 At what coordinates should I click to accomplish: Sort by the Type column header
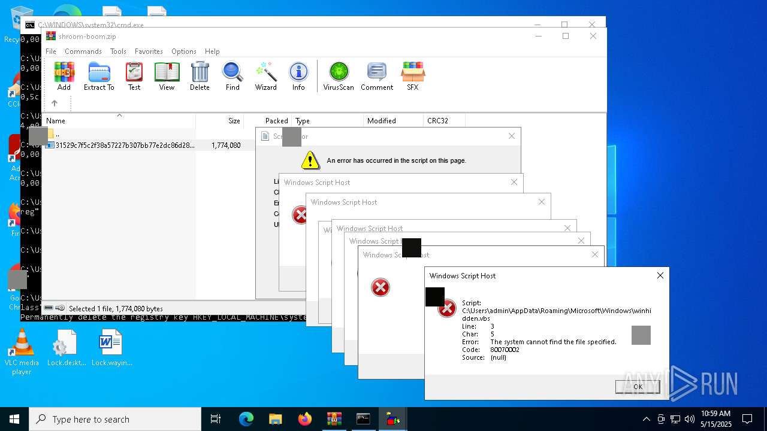coord(327,121)
